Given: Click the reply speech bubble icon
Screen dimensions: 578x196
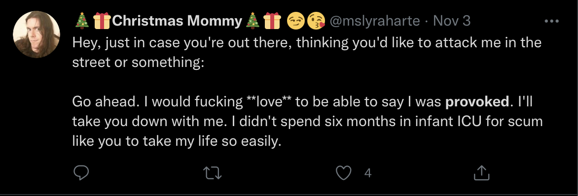Looking at the screenshot, I should pos(81,172).
